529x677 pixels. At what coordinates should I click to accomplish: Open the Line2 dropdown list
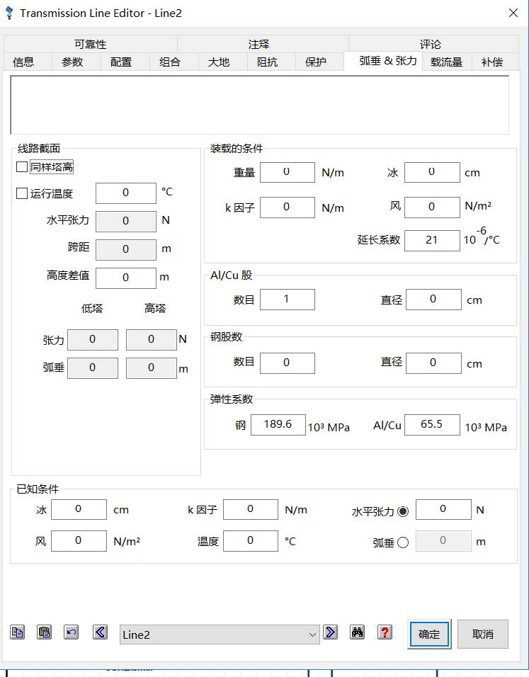coord(312,635)
